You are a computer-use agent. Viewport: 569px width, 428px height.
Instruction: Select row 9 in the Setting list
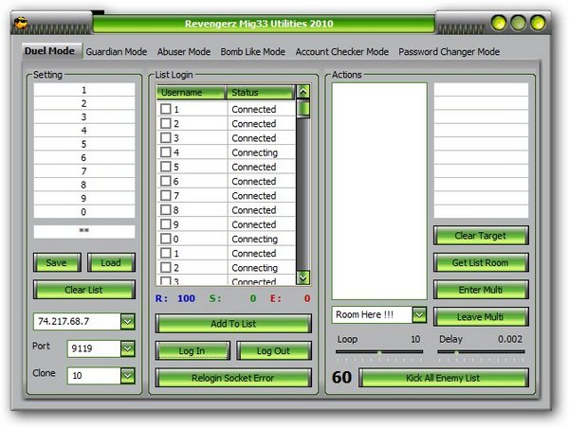point(84,198)
